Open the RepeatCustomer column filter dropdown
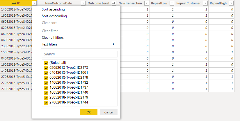 (205, 3)
